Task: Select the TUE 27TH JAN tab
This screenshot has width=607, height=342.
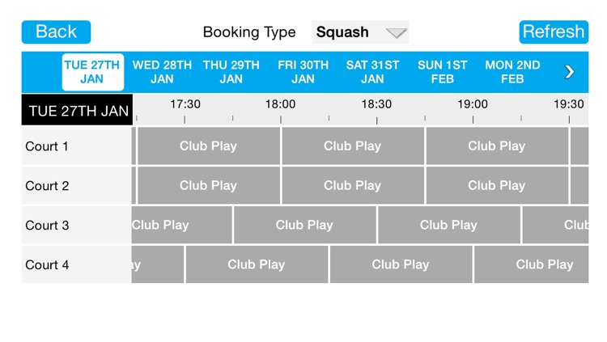Action: pos(92,72)
